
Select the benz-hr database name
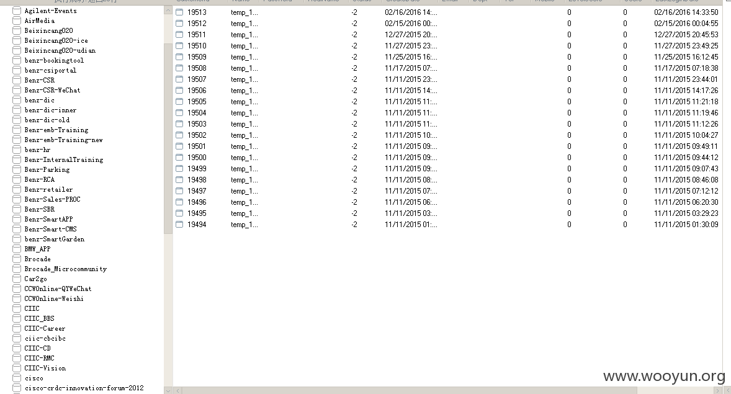pos(37,150)
